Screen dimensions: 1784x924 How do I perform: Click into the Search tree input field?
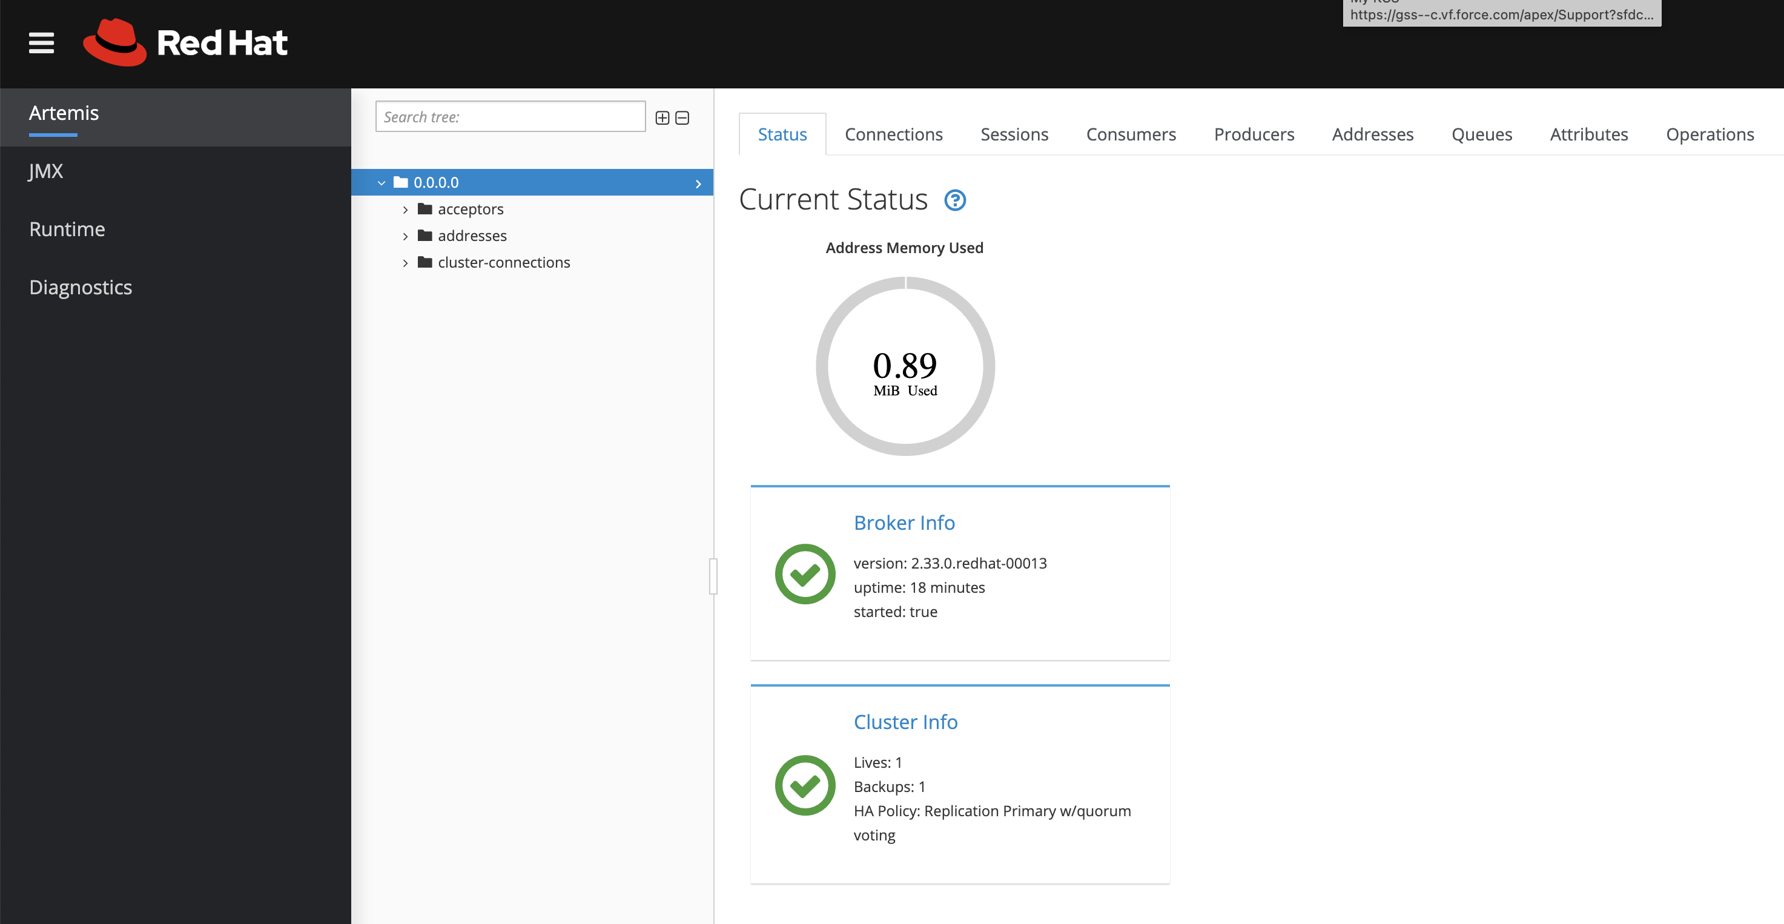[510, 117]
